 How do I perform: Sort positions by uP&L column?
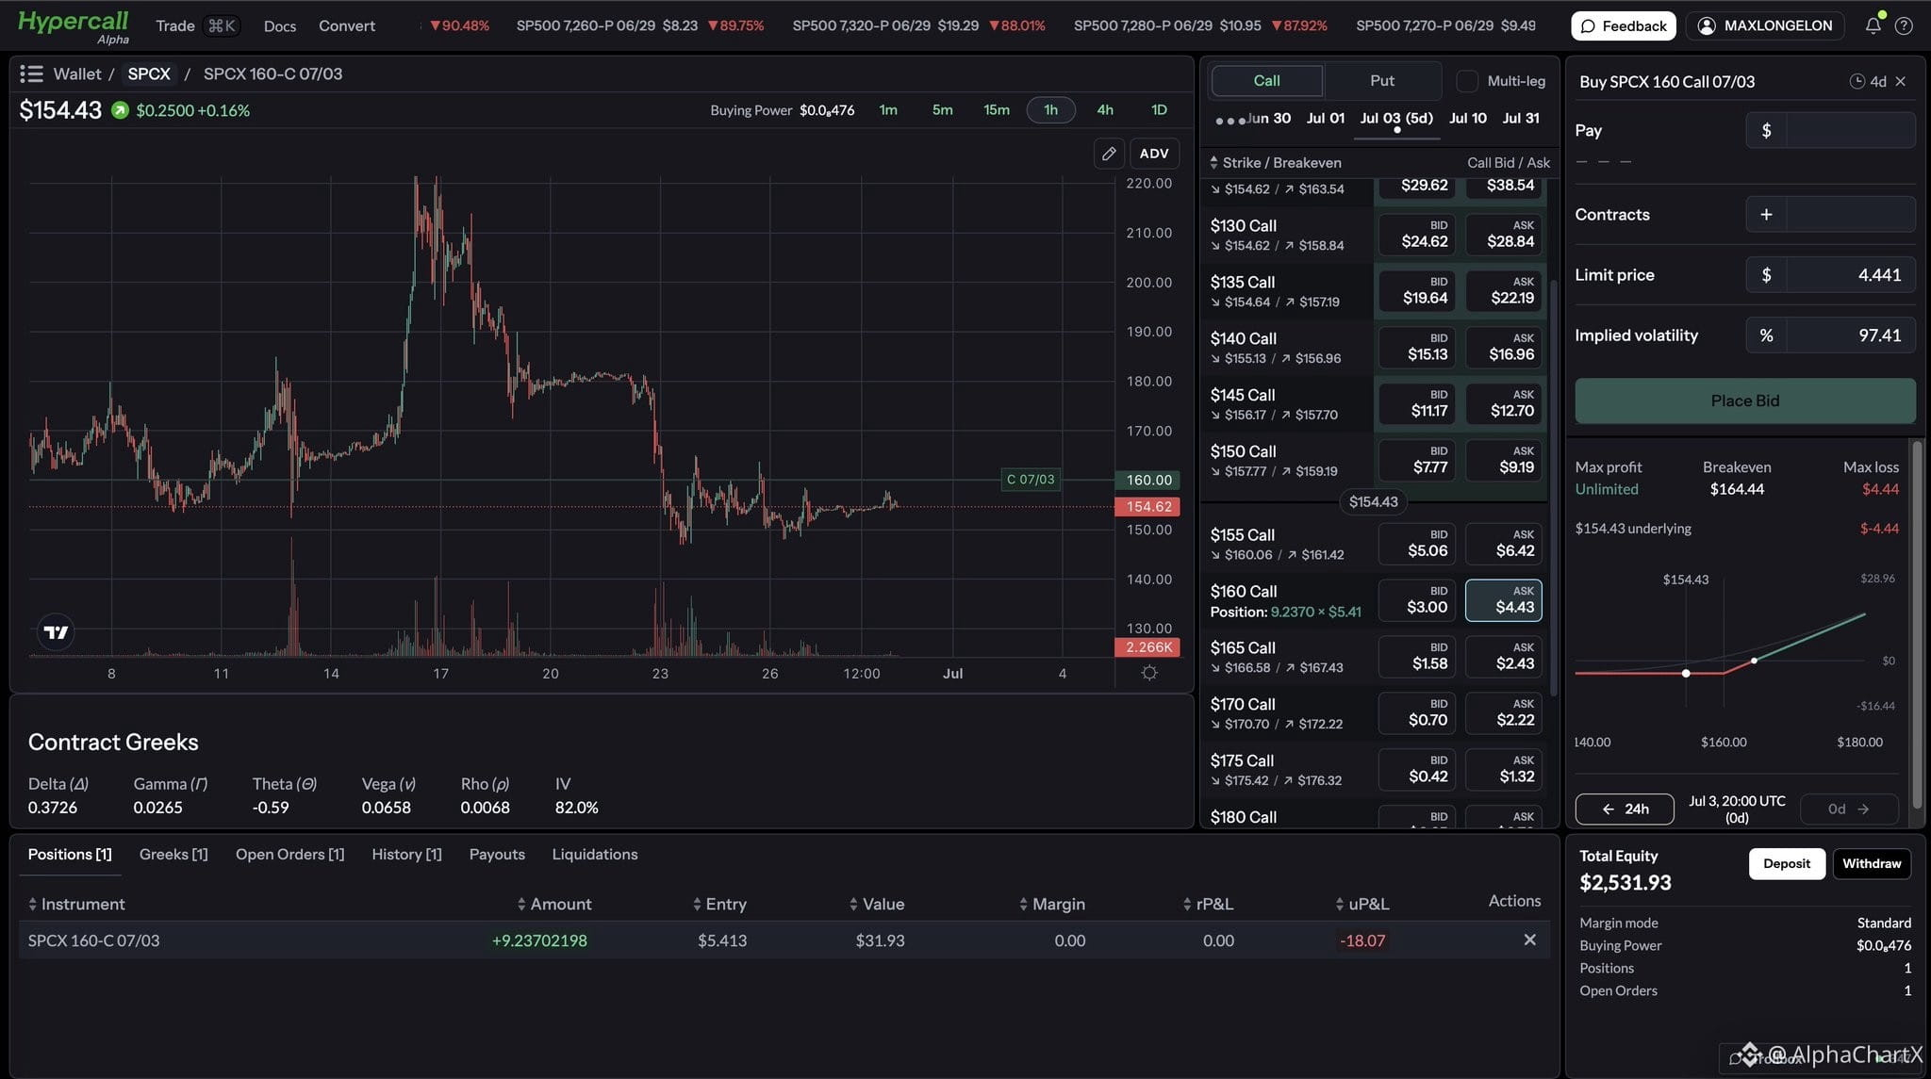coord(1362,904)
